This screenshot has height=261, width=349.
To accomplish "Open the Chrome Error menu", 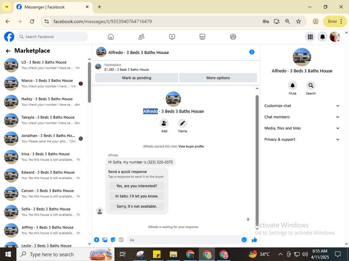I will [x=335, y=21].
